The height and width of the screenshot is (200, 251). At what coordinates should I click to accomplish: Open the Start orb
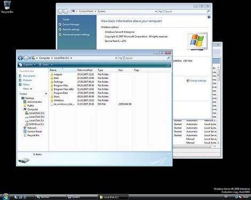6,197
